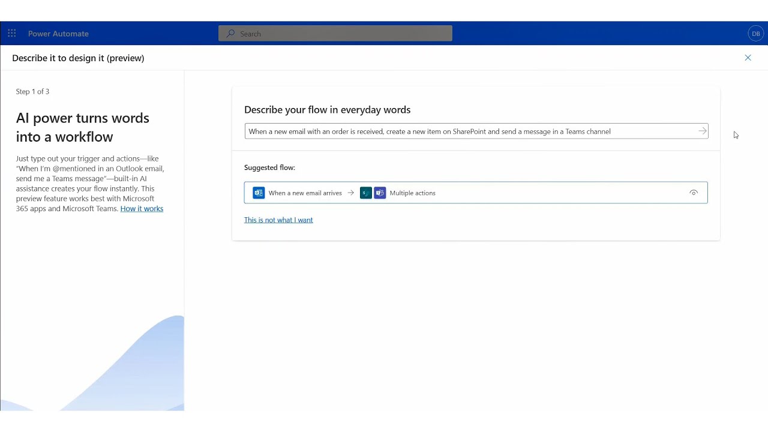The height and width of the screenshot is (432, 768).
Task: Click When a new email arrives text
Action: click(305, 193)
